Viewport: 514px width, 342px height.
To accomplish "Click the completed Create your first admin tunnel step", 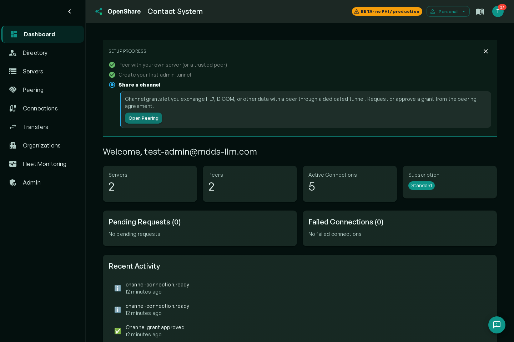I will coord(155,75).
